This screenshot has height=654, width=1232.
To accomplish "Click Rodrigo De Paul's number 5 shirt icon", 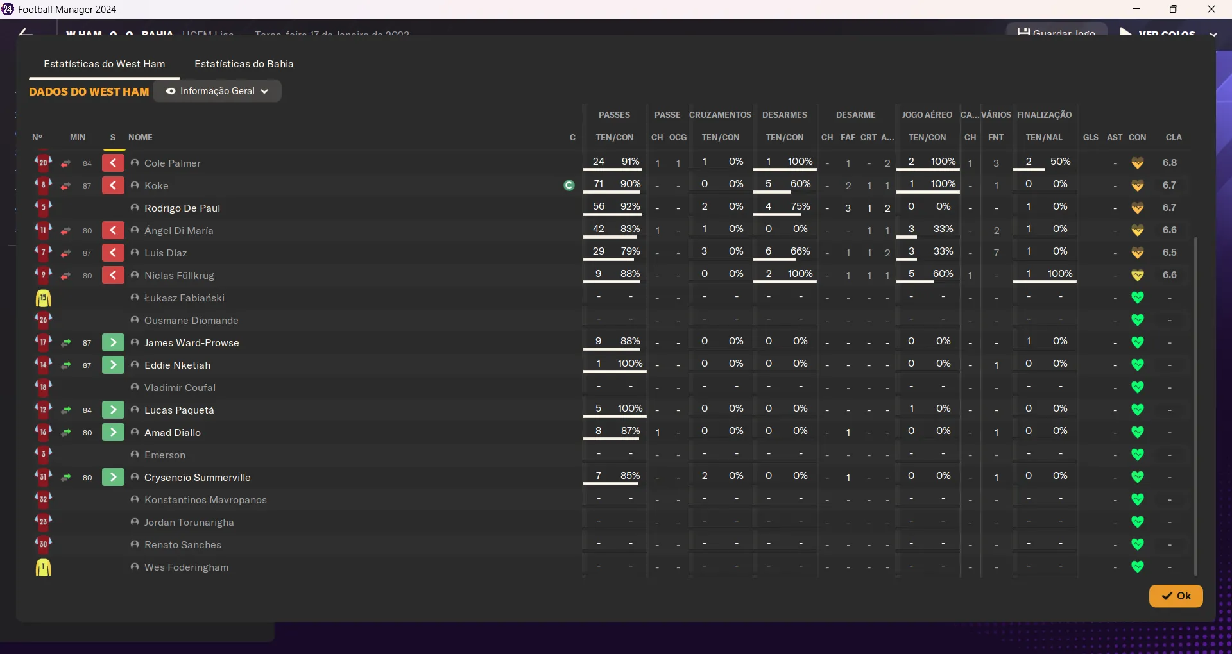I will 43,208.
